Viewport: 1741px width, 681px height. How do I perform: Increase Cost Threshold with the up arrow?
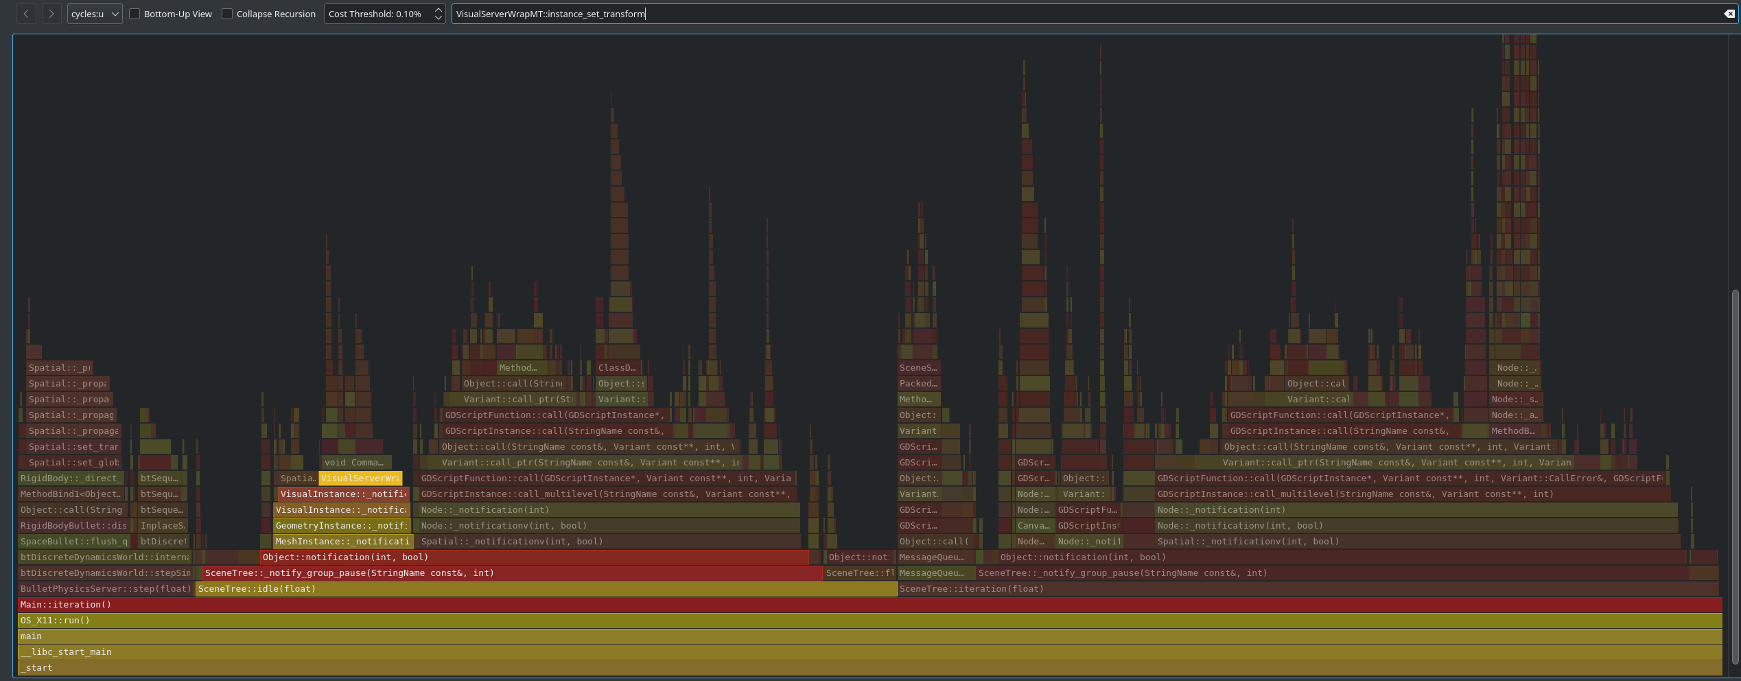437,10
